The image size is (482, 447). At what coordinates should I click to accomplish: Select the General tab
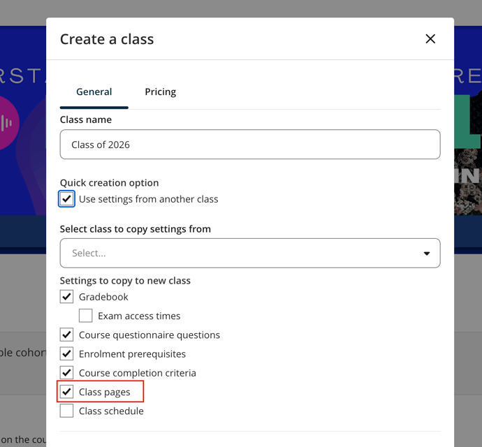tap(94, 91)
